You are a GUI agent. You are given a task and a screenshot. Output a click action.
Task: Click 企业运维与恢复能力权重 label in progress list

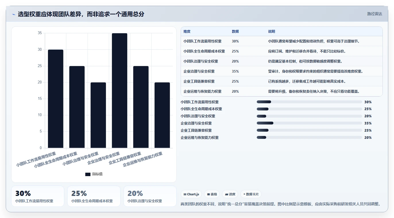(200, 138)
